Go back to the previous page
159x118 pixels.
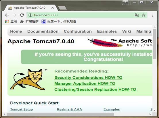[7, 15]
